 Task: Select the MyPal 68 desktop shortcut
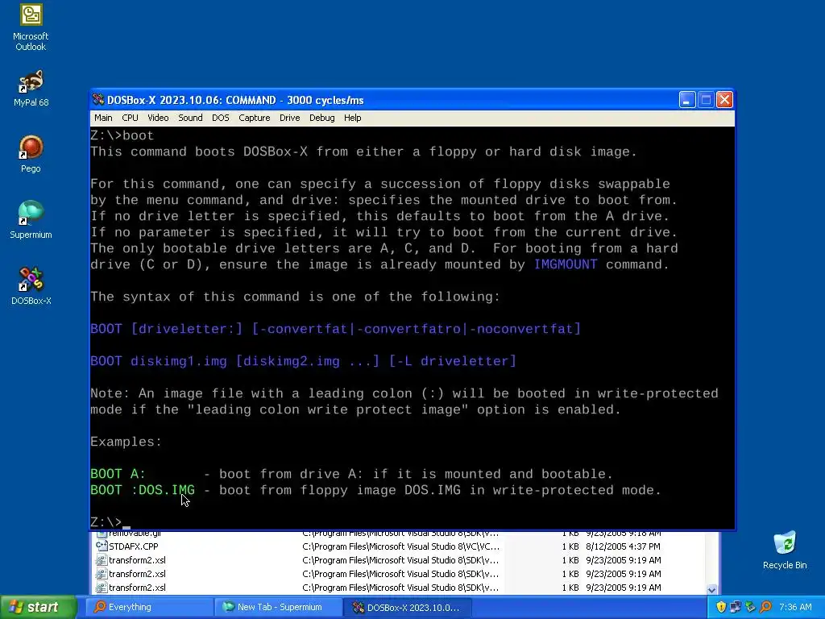tap(31, 89)
